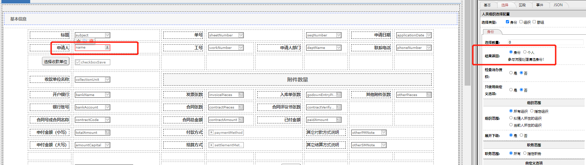Set 展开下级 to 否
Viewport: 586px width, 165px height.
pyautogui.click(x=521, y=135)
